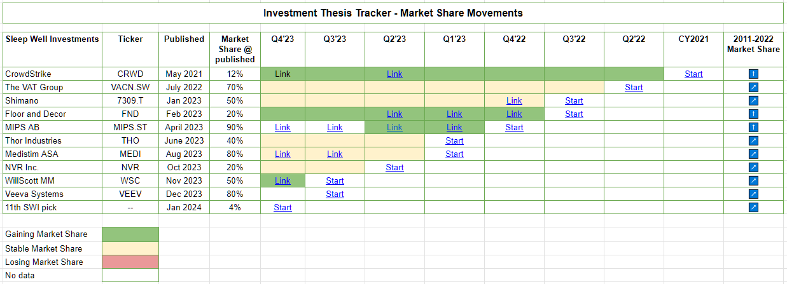Open CrowdStrike CY2021 Start link
This screenshot has height=284, width=787.
[x=693, y=74]
